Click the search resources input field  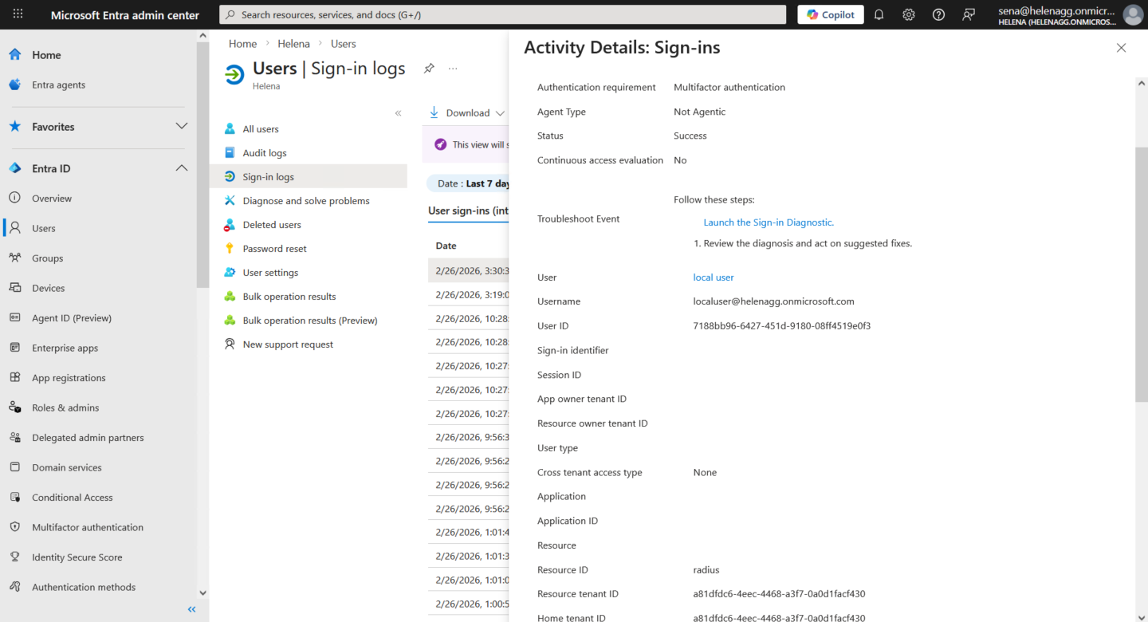502,14
